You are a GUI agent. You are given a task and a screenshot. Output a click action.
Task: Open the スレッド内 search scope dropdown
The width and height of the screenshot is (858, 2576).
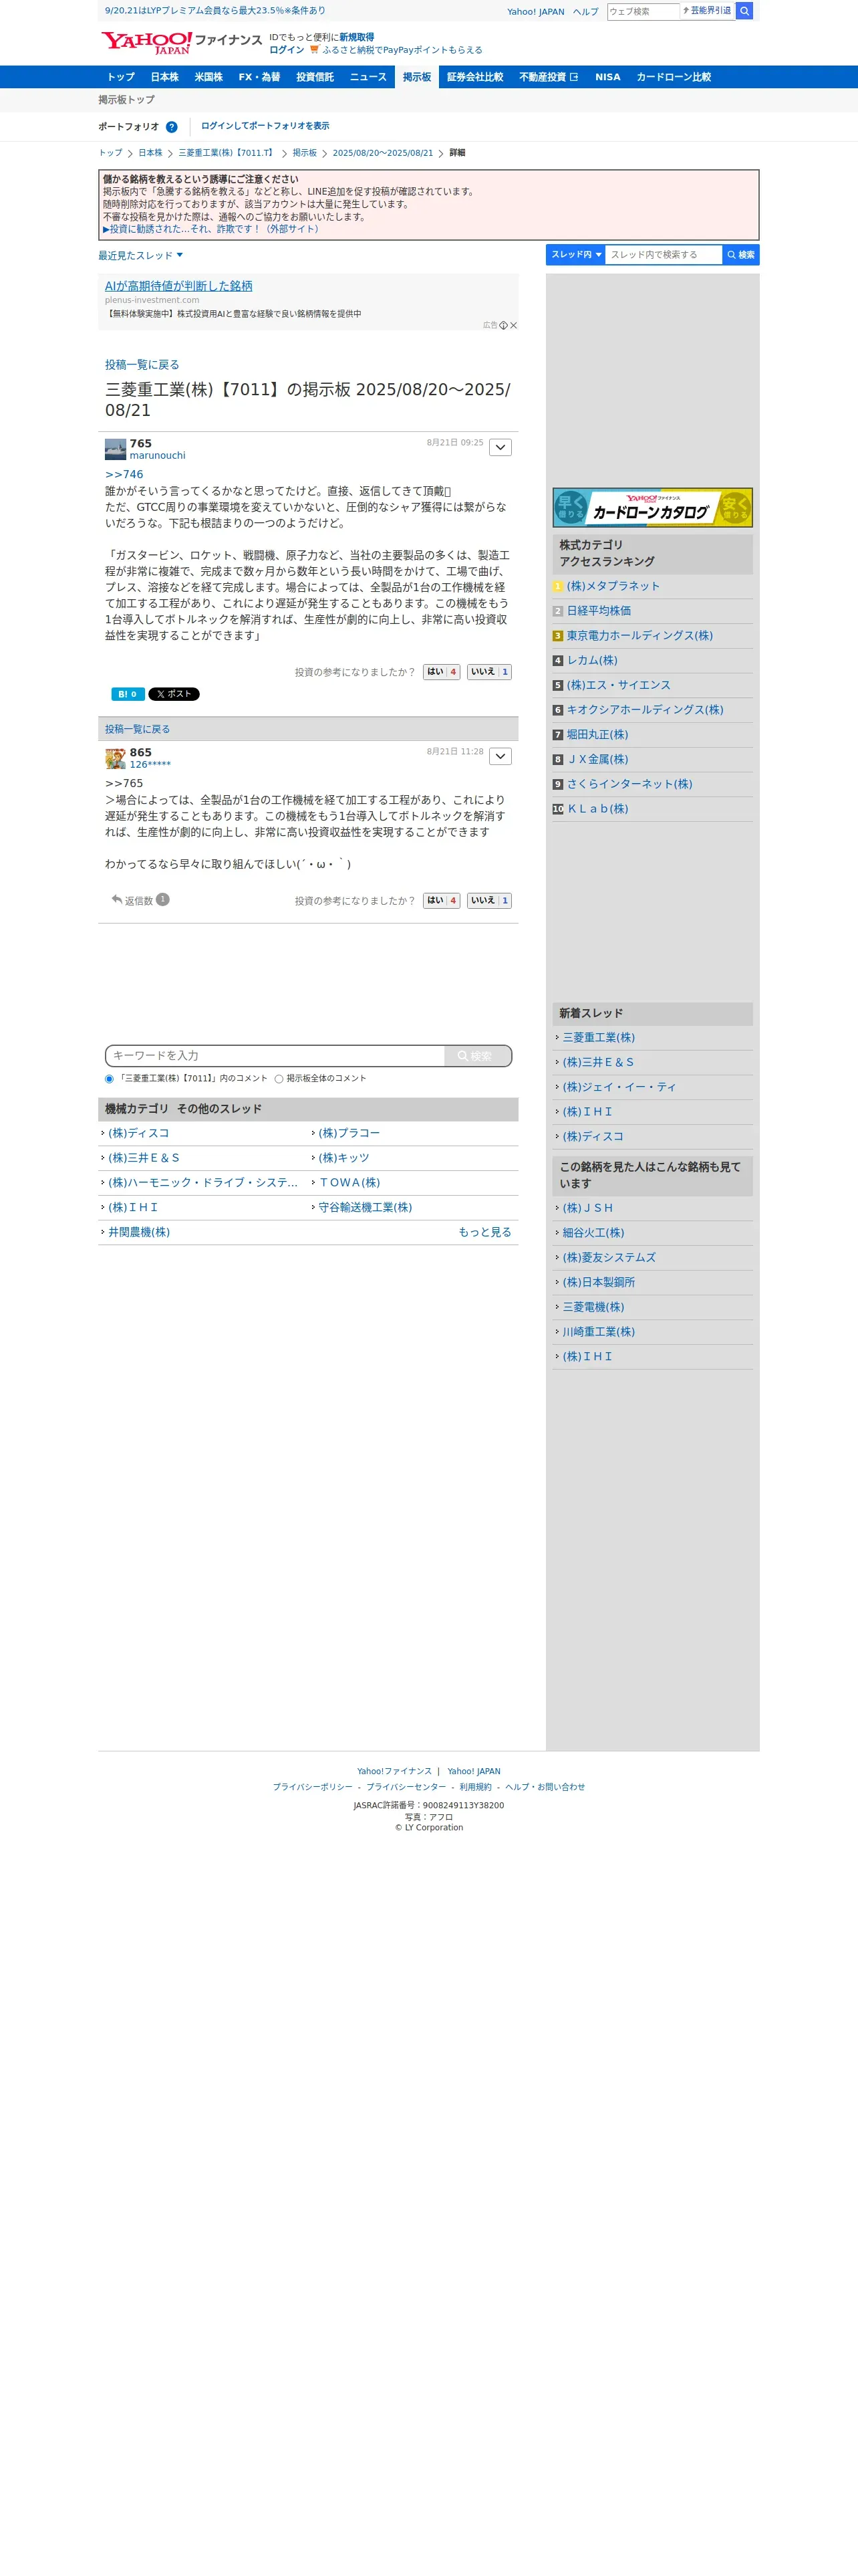point(576,255)
